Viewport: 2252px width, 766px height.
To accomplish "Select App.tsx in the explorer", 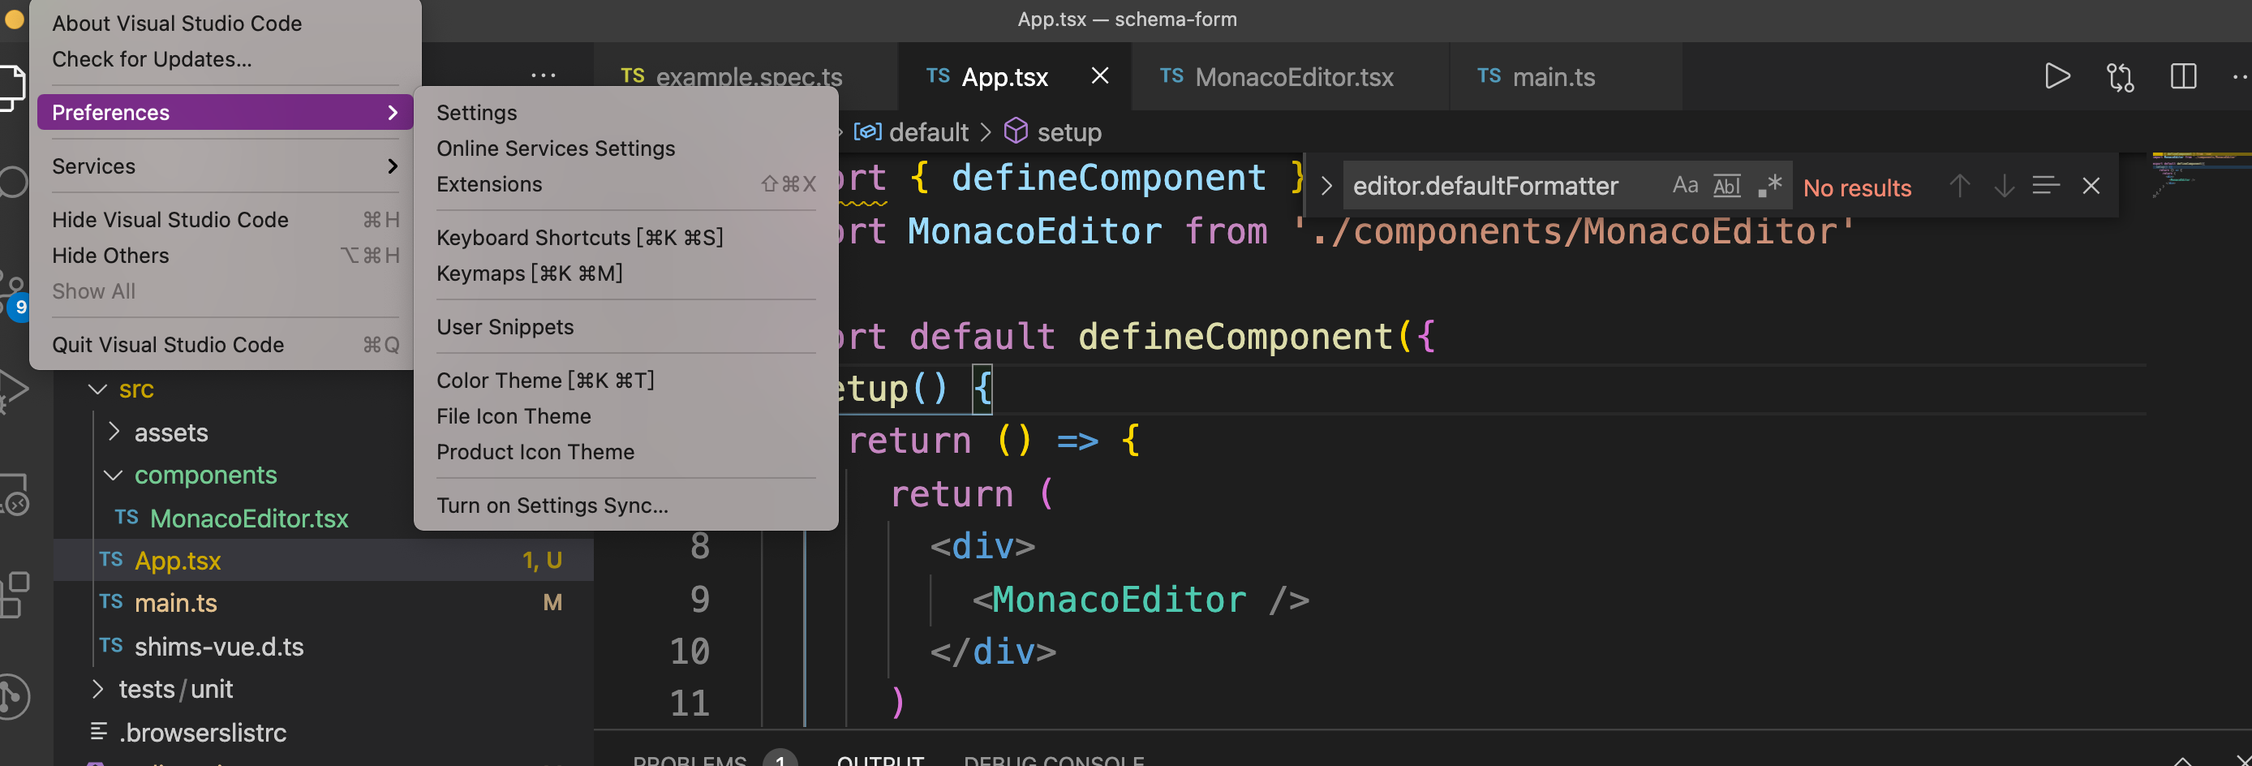I will tap(324, 561).
